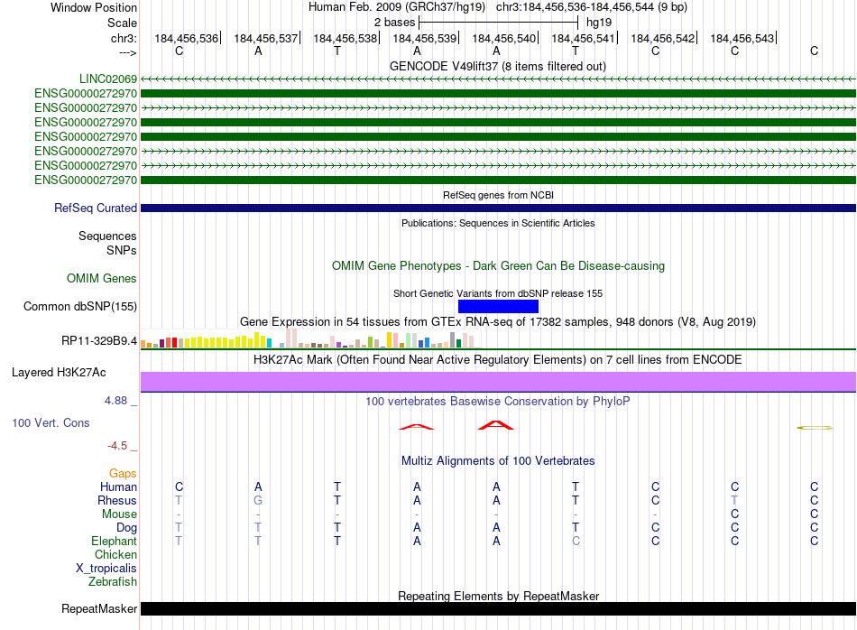The image size is (857, 630).
Task: Click the 100 Vert. Cons label
Action: [51, 422]
